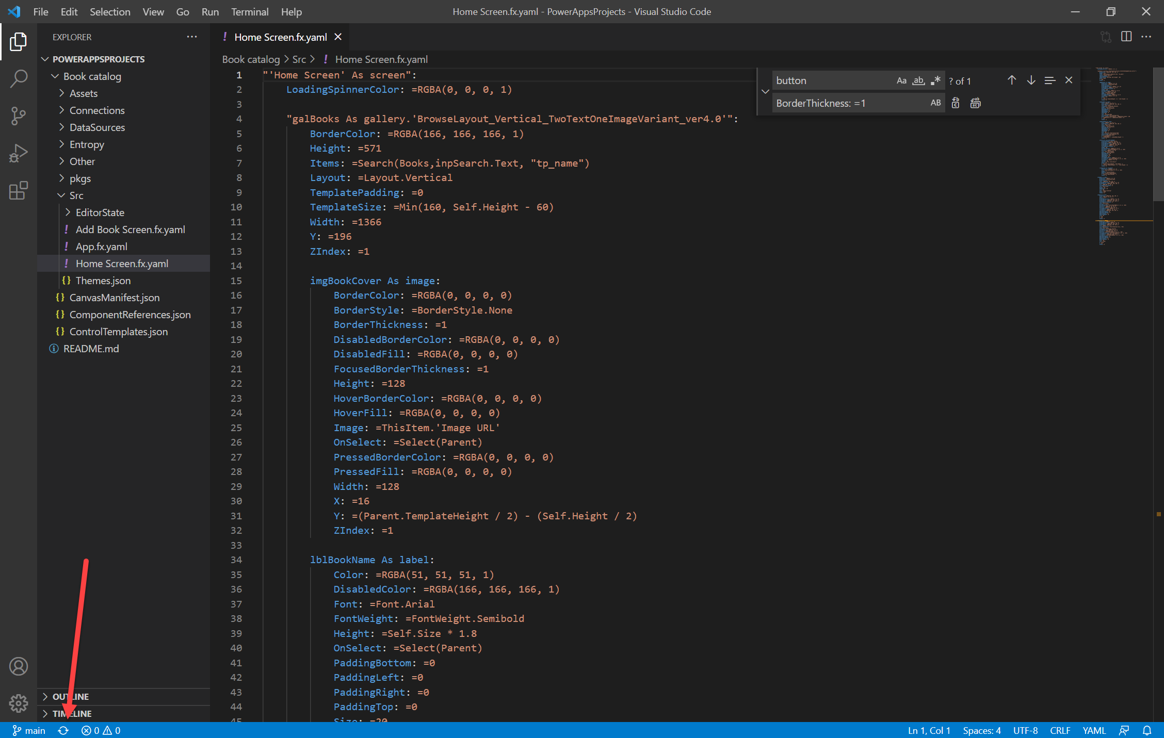Screen dimensions: 1164x738
Task: Open the Extensions view
Action: [x=19, y=190]
